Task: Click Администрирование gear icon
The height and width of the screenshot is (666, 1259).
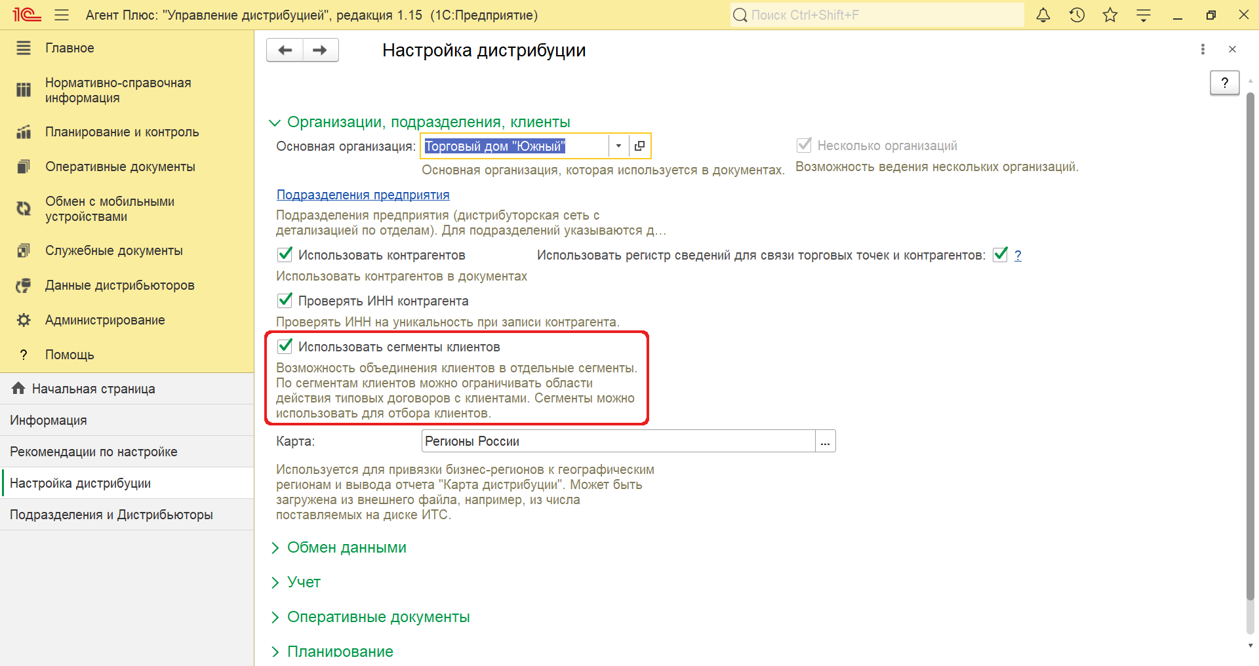Action: point(24,320)
